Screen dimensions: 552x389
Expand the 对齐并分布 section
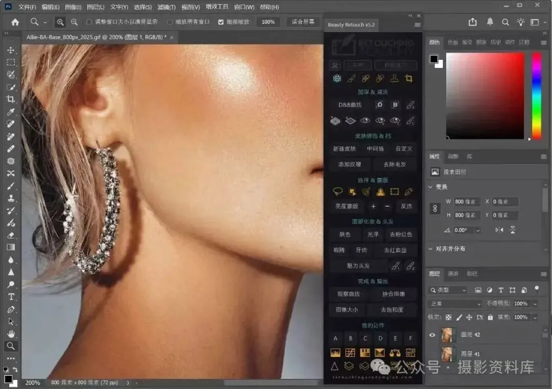click(430, 249)
